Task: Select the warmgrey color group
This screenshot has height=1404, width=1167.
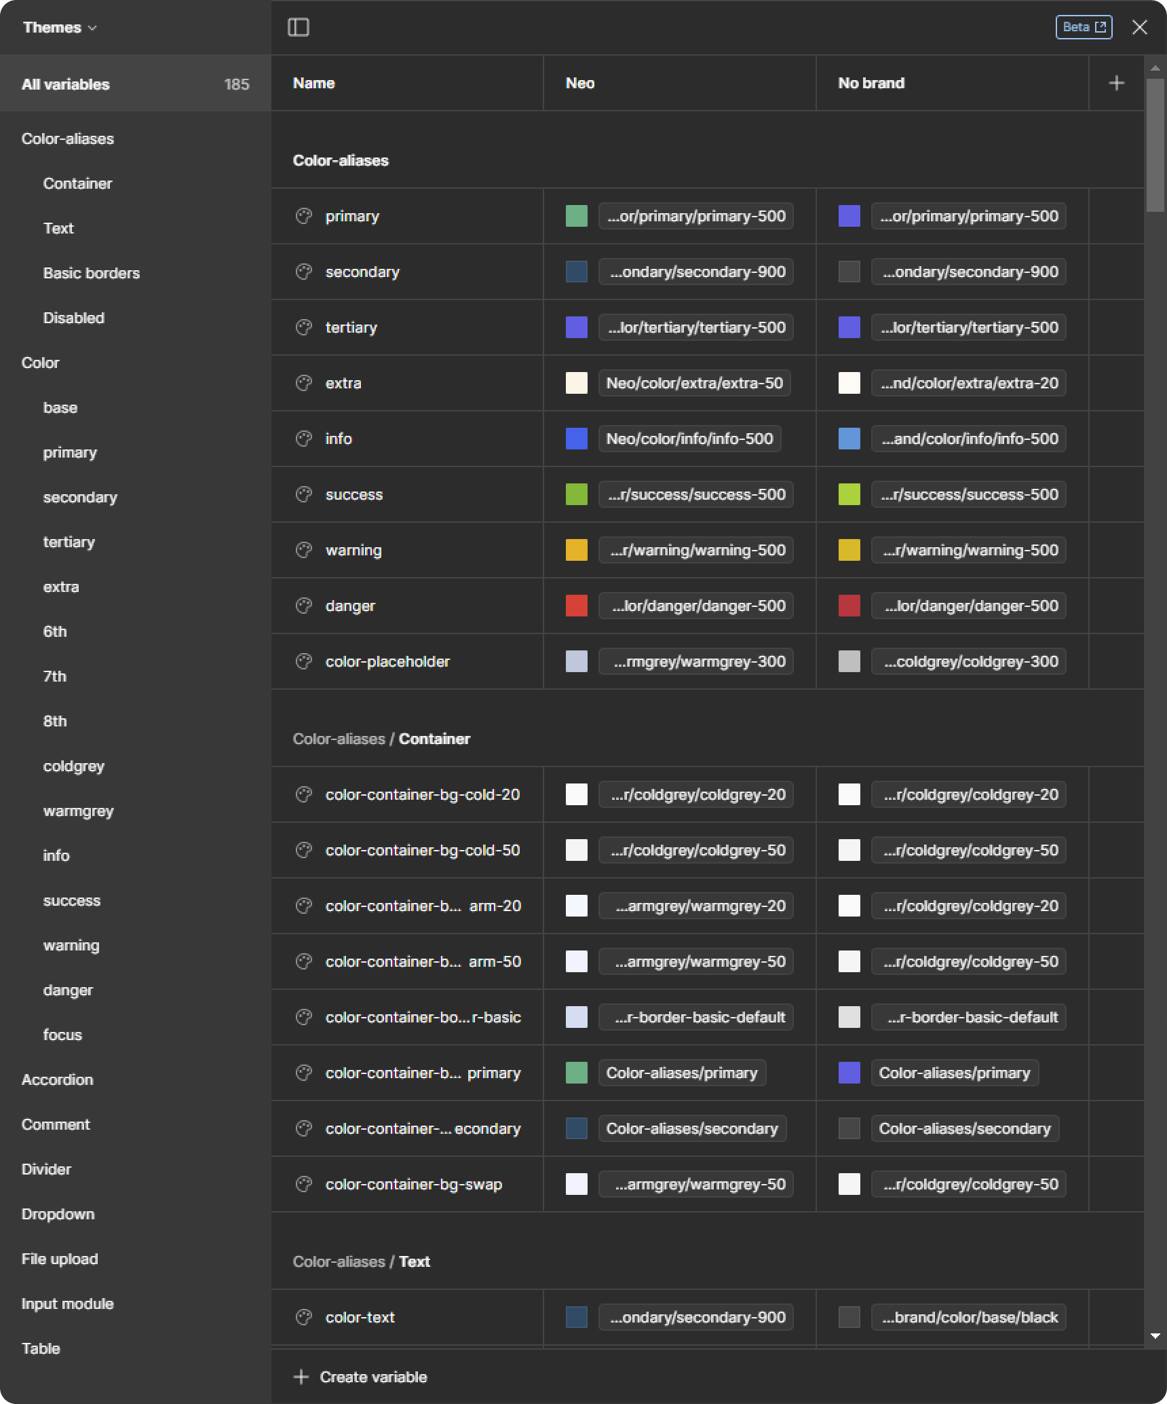Action: (x=78, y=811)
